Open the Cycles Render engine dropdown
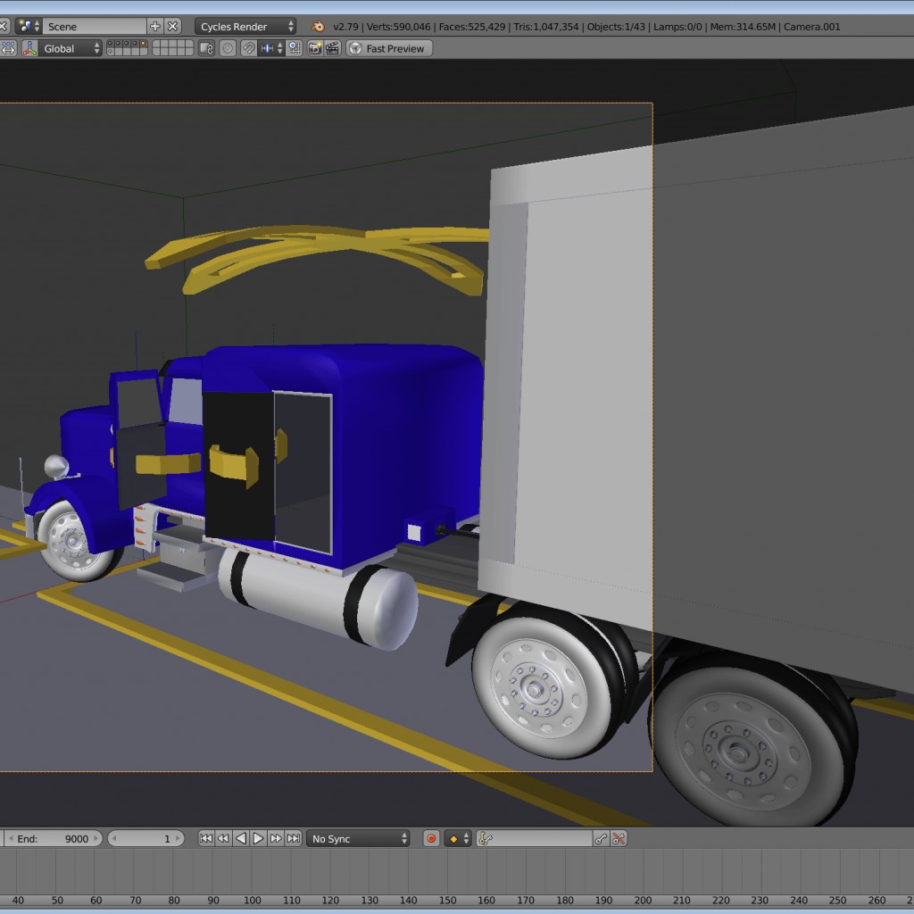The height and width of the screenshot is (914, 914). (x=245, y=27)
